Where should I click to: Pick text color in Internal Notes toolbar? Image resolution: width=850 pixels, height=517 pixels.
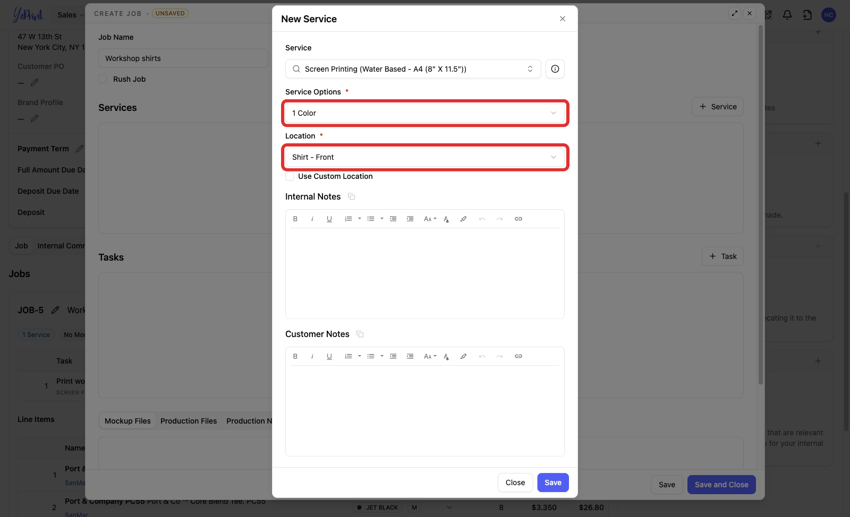[446, 219]
